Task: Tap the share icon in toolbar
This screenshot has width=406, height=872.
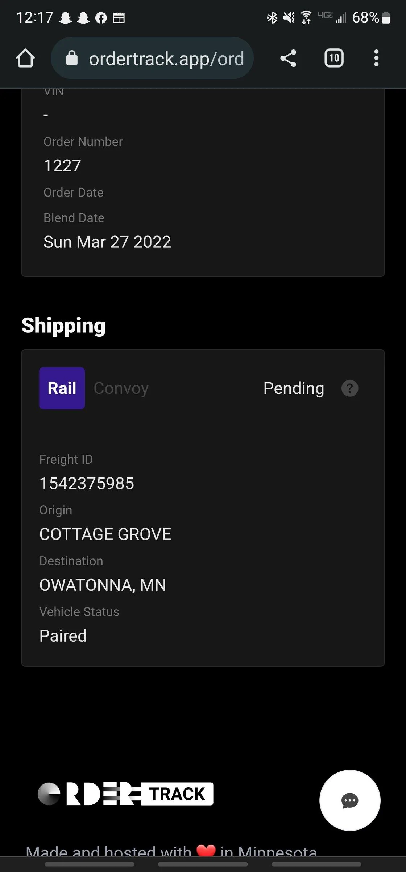Action: point(288,58)
